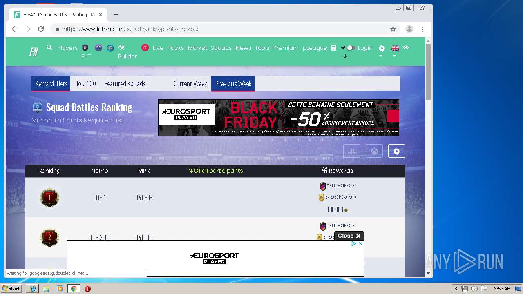Close the FIFA 20 Squad Battles tab
523x294 pixels.
[x=101, y=15]
